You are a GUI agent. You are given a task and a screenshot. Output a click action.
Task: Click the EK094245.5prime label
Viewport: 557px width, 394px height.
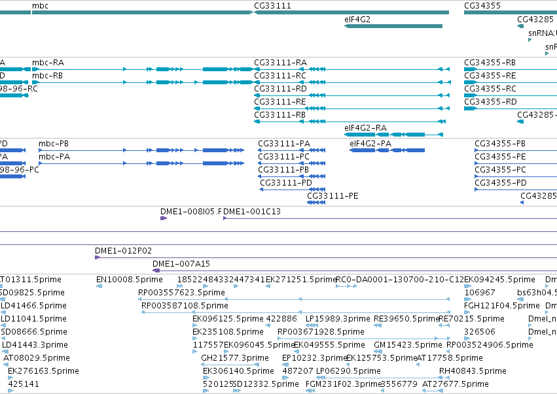499,280
